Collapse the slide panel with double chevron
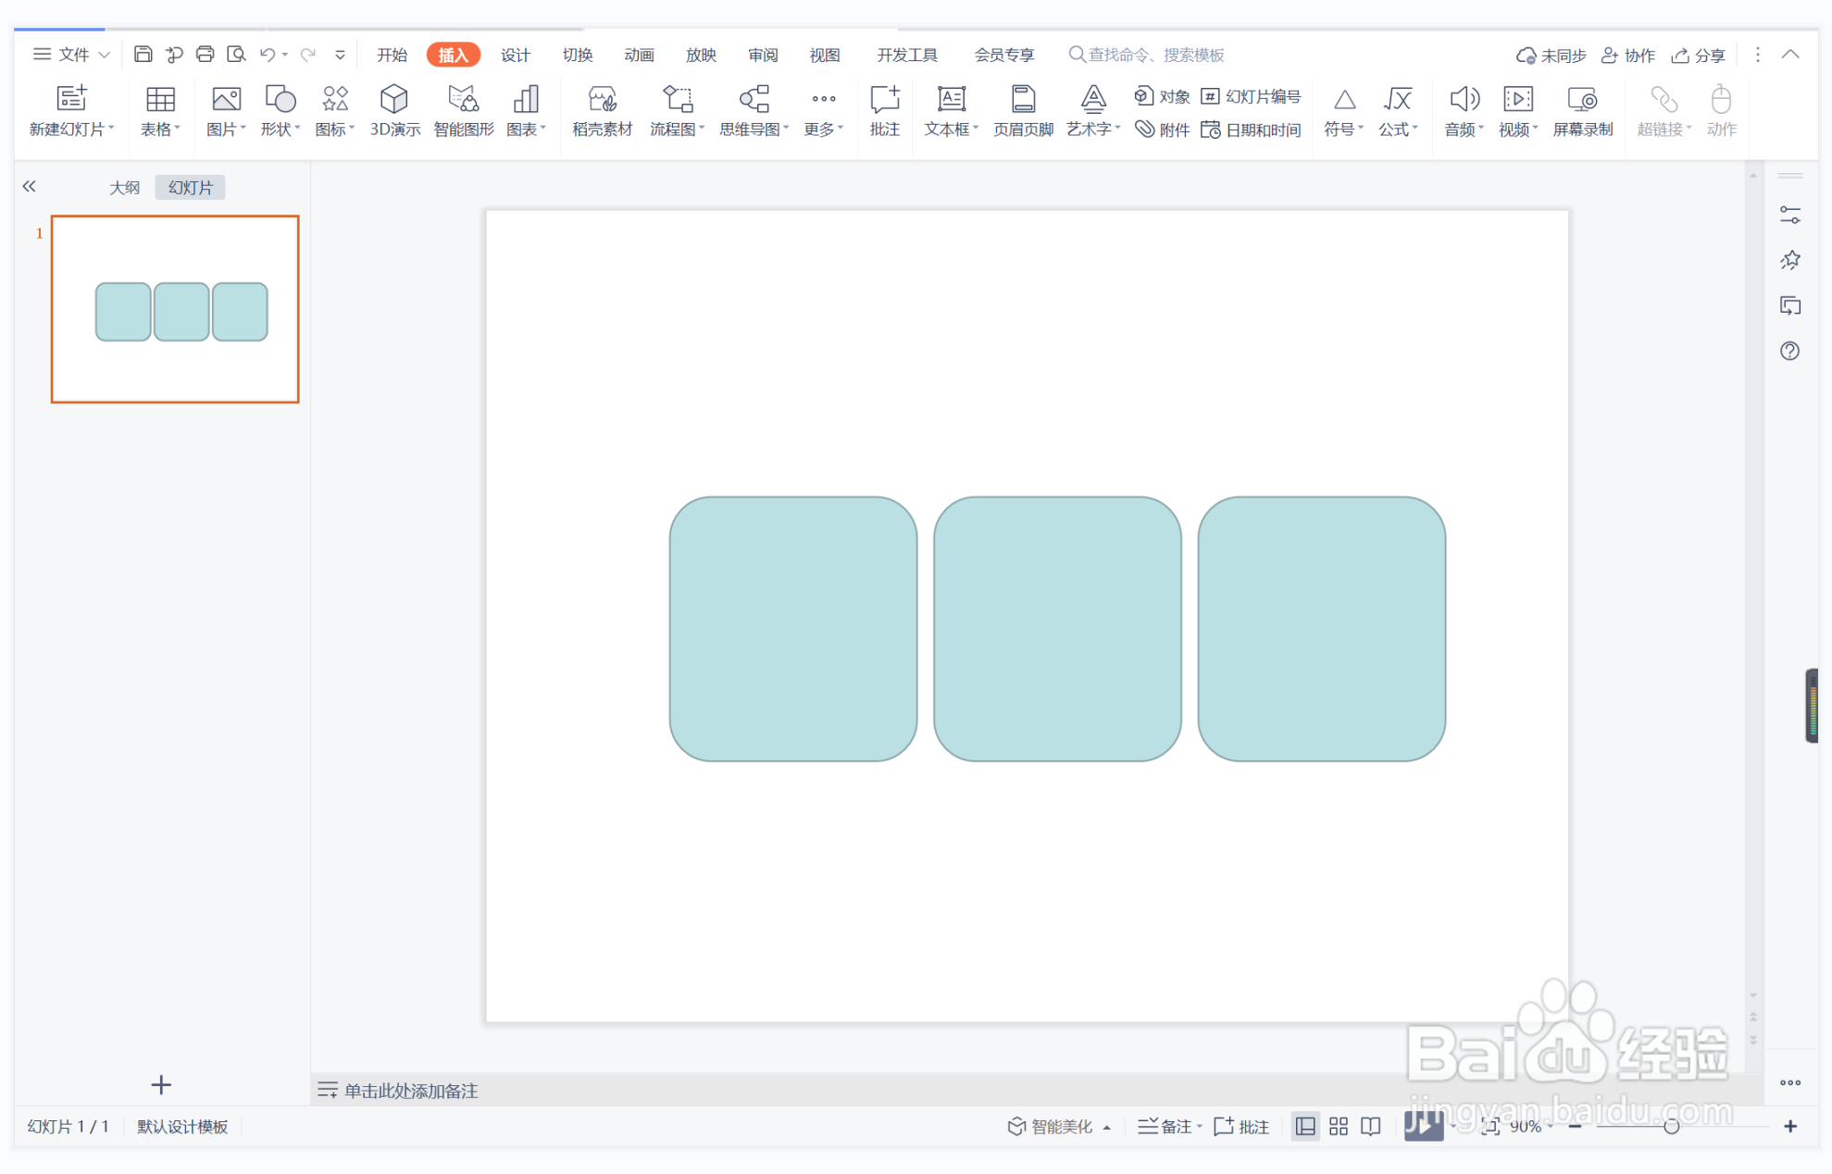1832x1174 pixels. (x=30, y=187)
